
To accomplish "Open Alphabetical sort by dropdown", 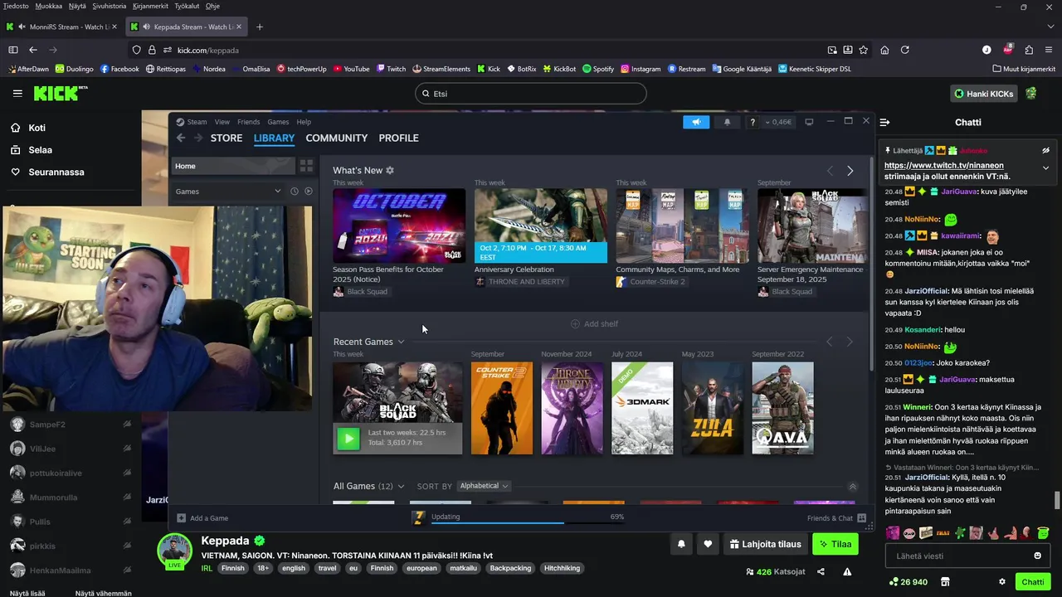I will pos(484,486).
